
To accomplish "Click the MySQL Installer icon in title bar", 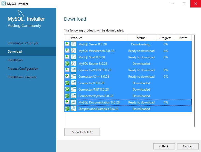I will click(x=3, y=4).
